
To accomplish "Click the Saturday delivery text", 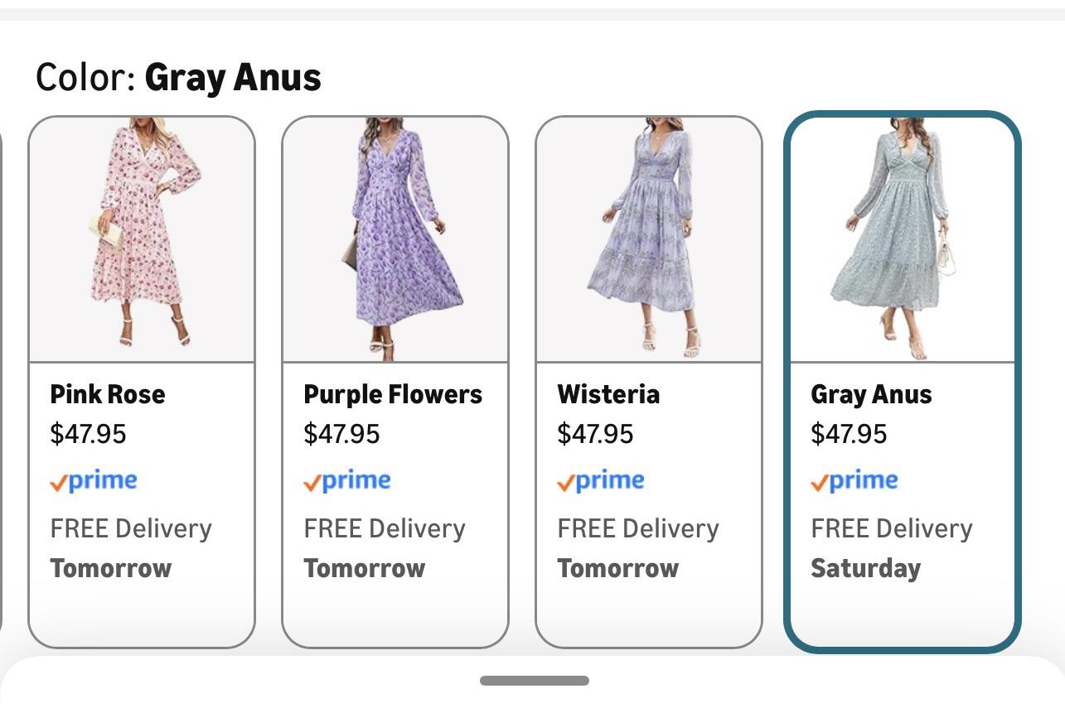I will 865,569.
